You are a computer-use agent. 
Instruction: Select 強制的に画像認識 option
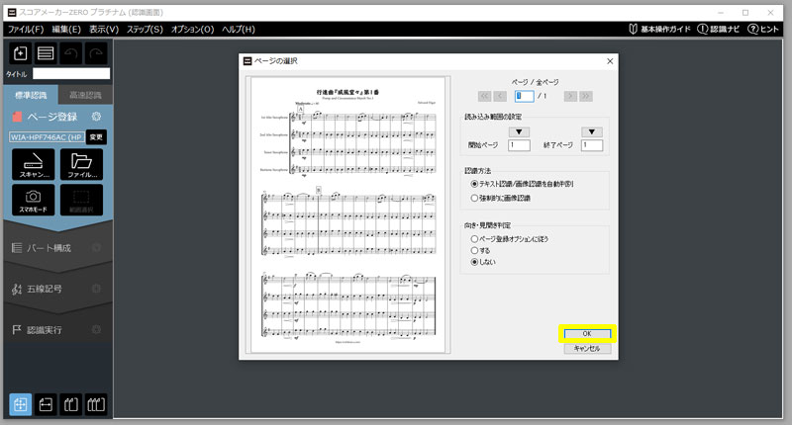[501, 198]
